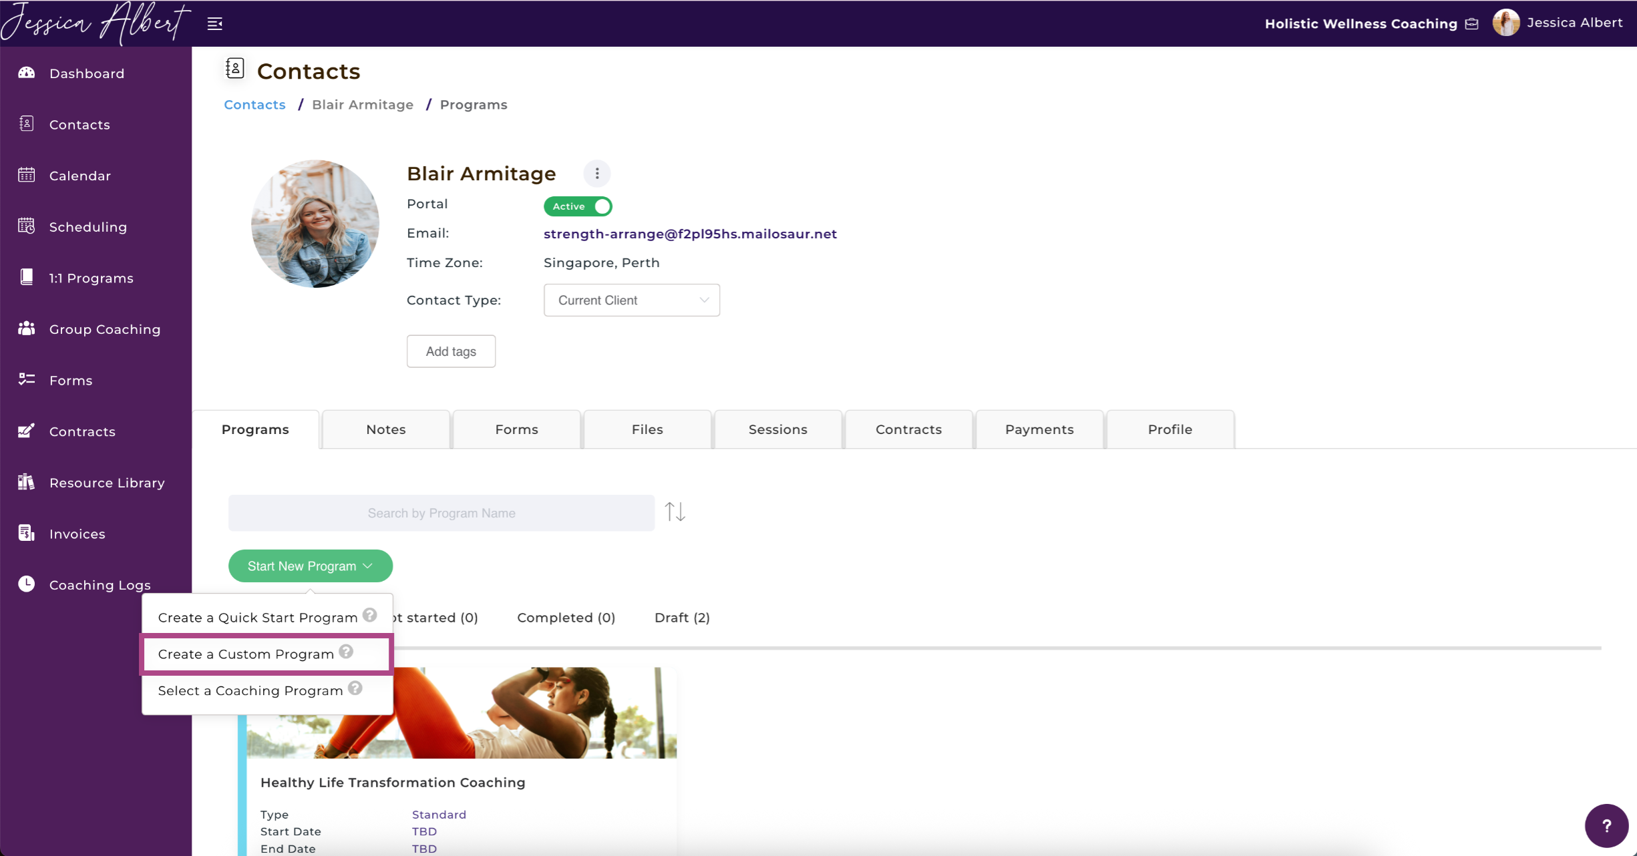
Task: Select the Programs tab
Action: click(x=255, y=429)
